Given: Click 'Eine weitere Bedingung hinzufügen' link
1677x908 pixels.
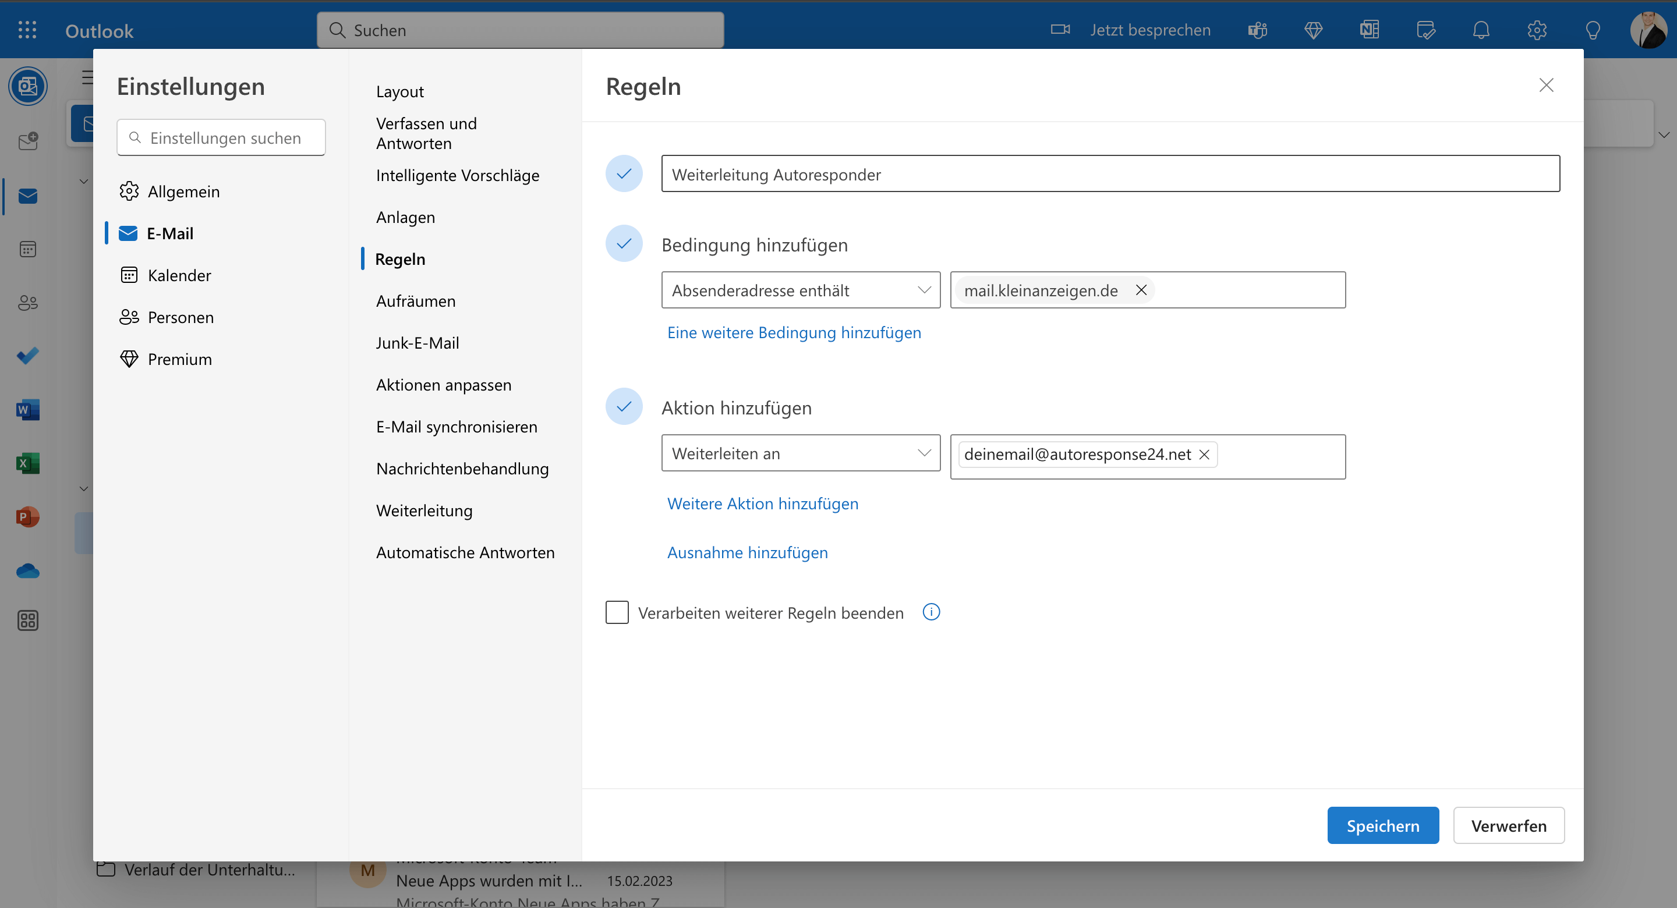Looking at the screenshot, I should click(794, 332).
